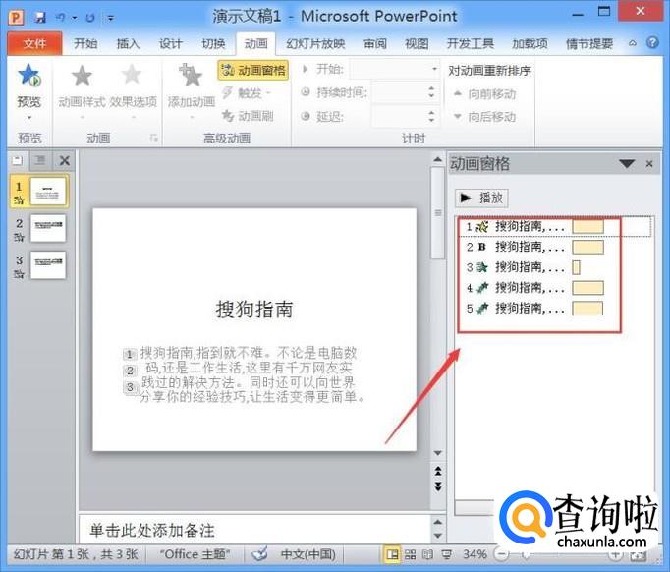
Task: Click the animation star under slide 2 number
Action: (x=19, y=237)
